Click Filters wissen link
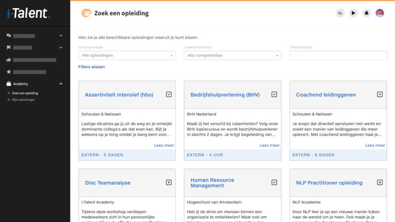395x222 pixels. (91, 67)
